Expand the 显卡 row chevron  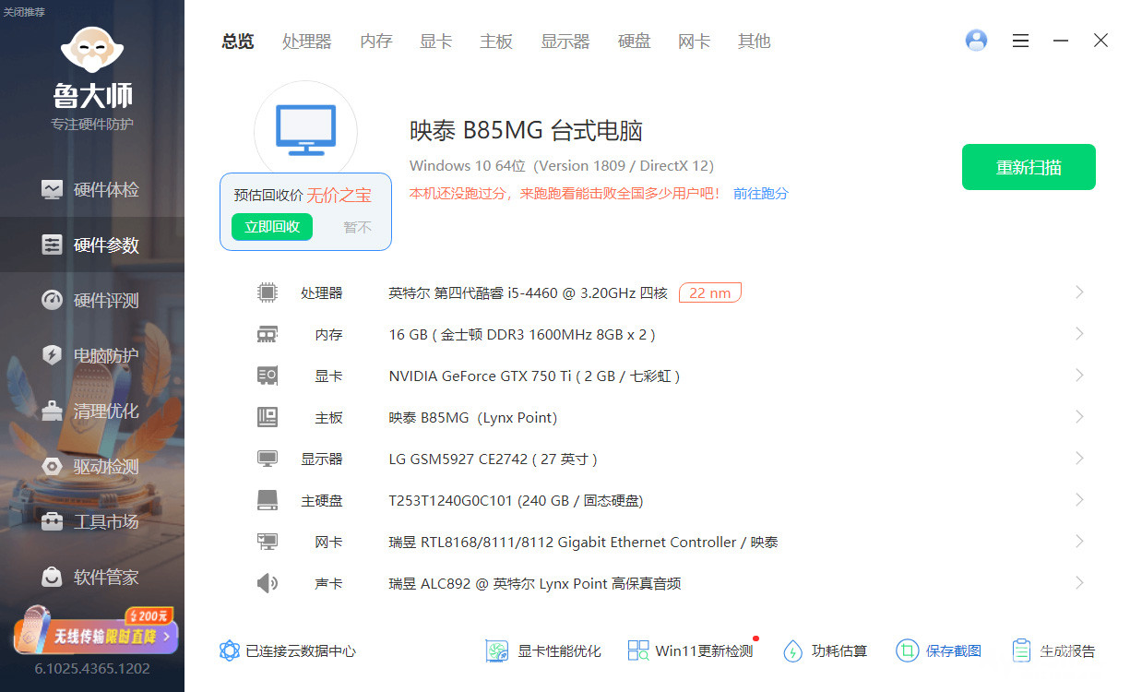(x=1079, y=376)
